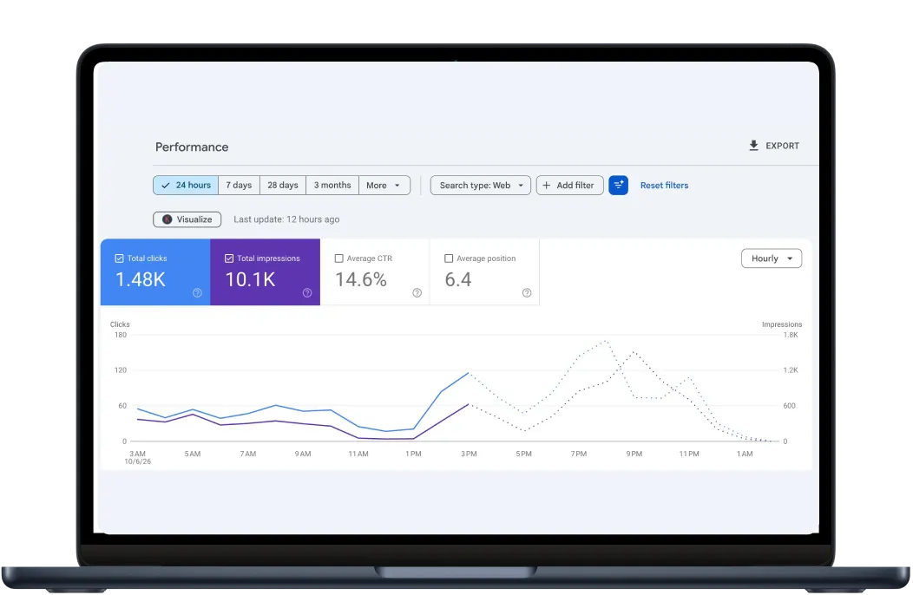Click the checkmark on 24 hours tab
The image size is (913, 595).
click(x=166, y=185)
